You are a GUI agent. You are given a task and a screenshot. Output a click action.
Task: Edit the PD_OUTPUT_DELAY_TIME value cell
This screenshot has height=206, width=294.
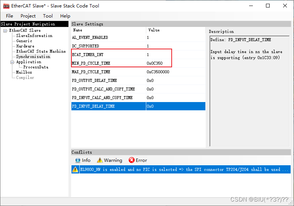click(x=176, y=81)
